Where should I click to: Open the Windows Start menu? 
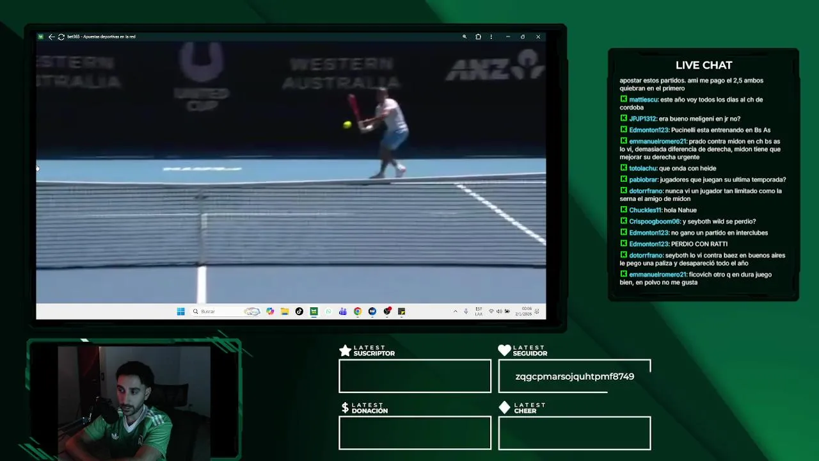tap(180, 311)
